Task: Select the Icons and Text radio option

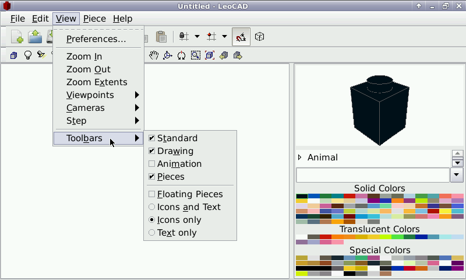Action: click(151, 207)
